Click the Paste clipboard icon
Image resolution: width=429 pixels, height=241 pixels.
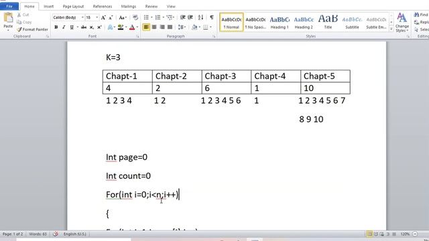(x=8, y=18)
